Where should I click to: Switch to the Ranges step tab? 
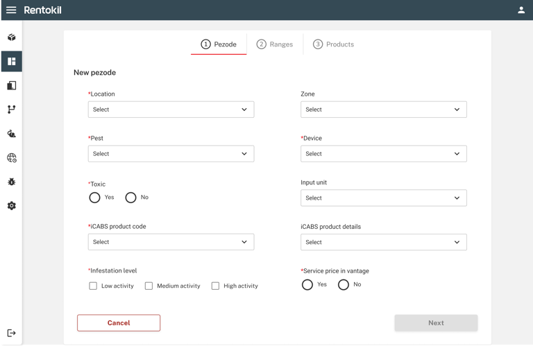point(275,44)
